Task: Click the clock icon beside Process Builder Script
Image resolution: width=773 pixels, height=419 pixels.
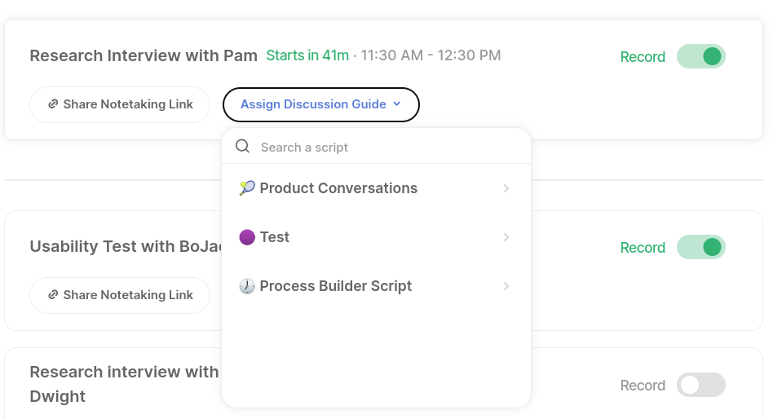Action: click(x=247, y=286)
